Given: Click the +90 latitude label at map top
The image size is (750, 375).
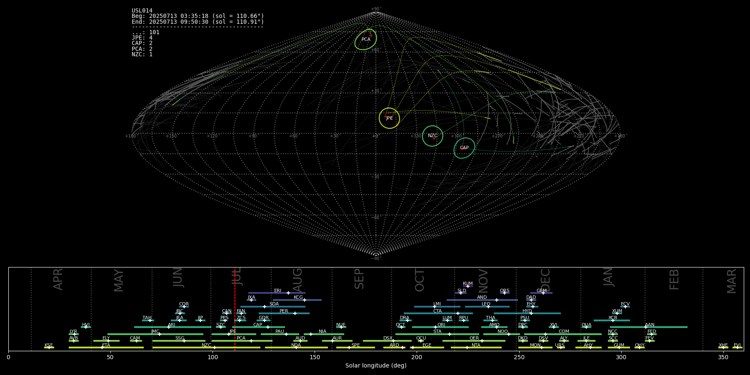Looking at the screenshot, I should [x=375, y=9].
